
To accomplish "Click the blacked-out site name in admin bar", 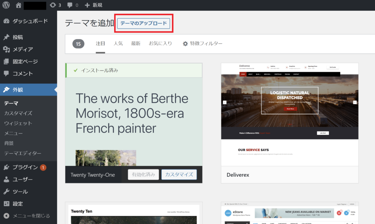I will pos(35,5).
